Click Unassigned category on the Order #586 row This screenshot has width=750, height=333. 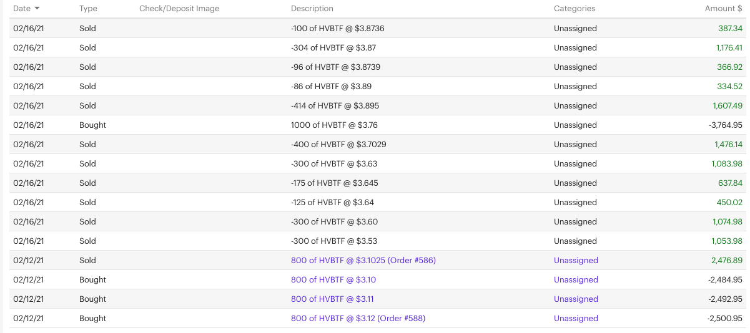click(576, 261)
